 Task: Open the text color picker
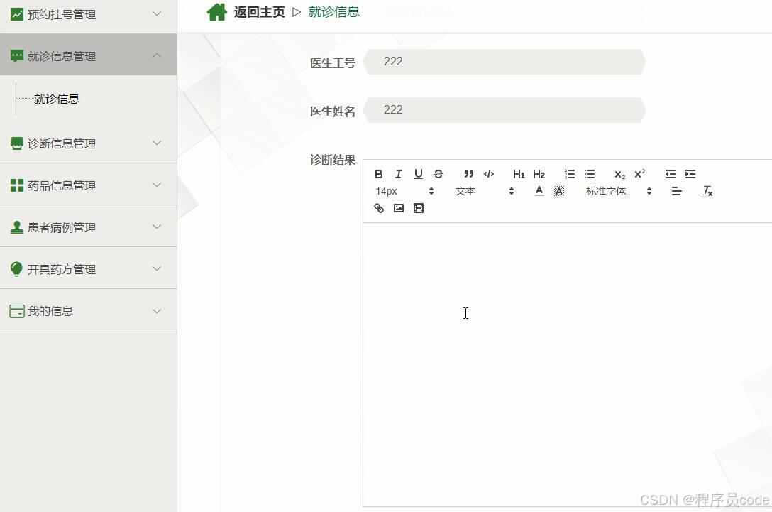[x=539, y=191]
